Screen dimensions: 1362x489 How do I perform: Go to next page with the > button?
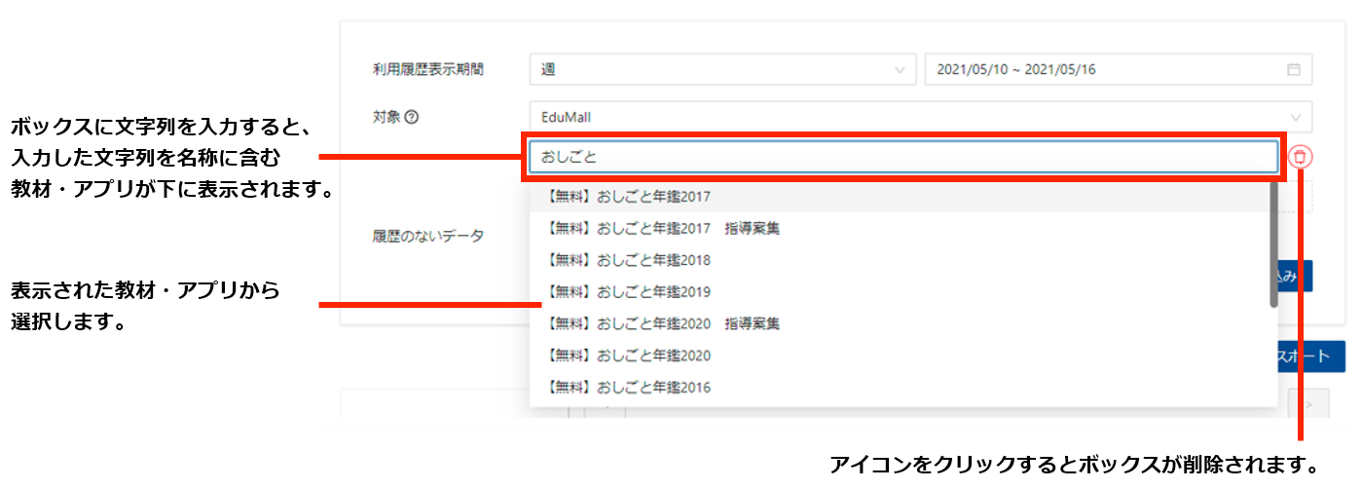(x=1307, y=403)
